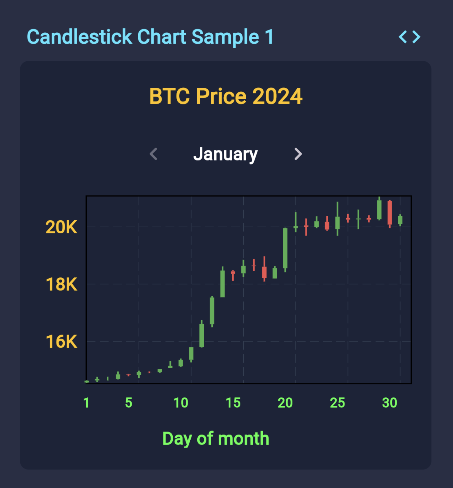Advance to next month with right chevron

coord(298,154)
